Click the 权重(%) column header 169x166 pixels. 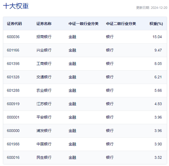coord(156,24)
